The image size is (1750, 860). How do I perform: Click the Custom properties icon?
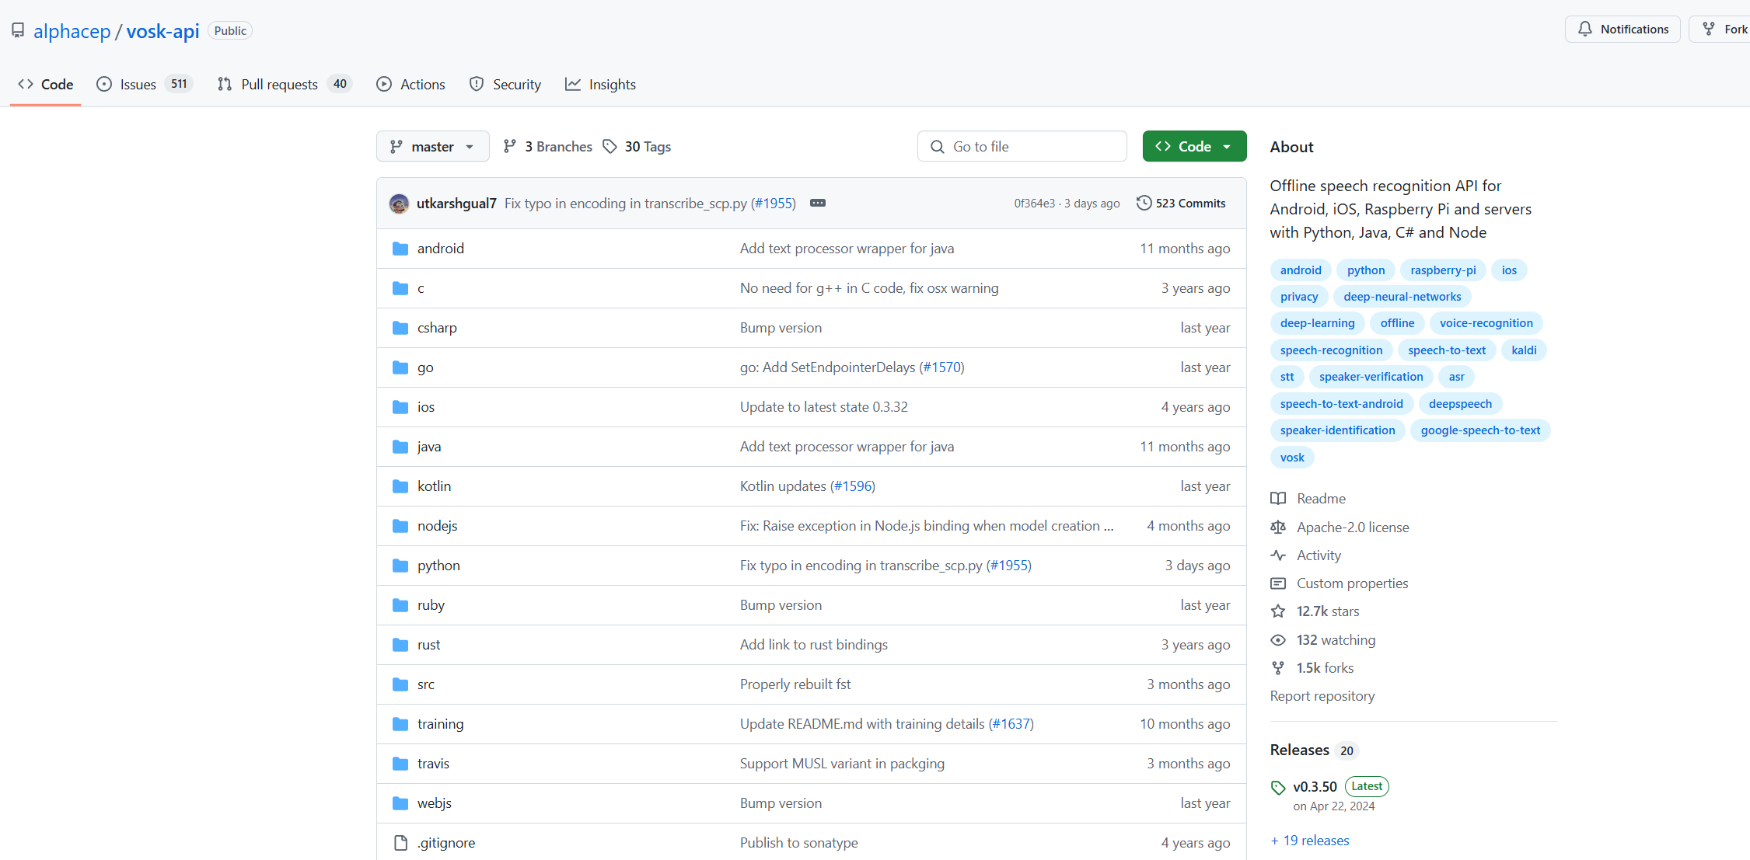pyautogui.click(x=1278, y=583)
